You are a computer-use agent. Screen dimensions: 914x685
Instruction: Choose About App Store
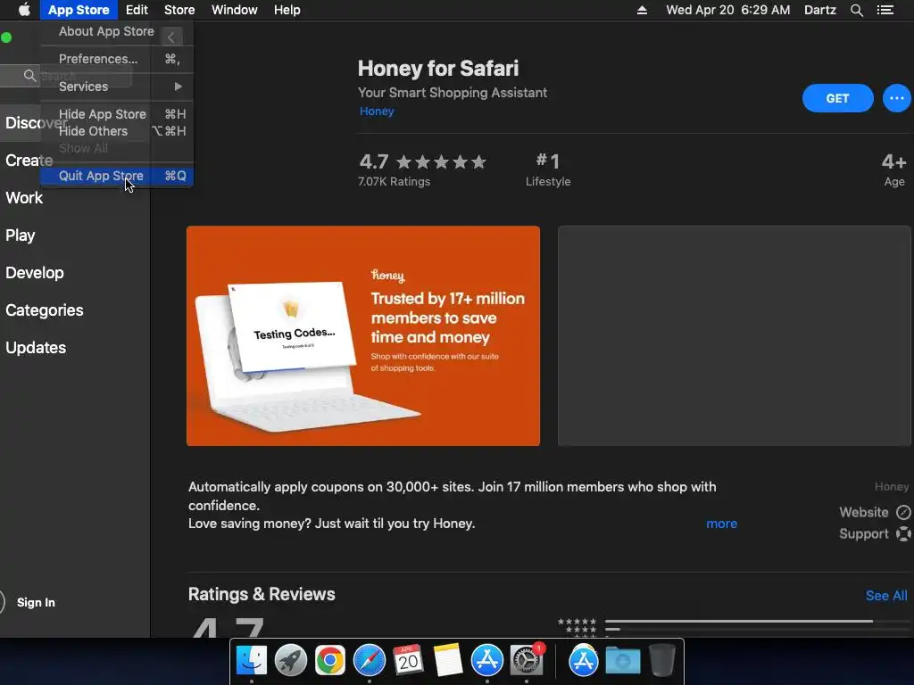click(x=107, y=31)
